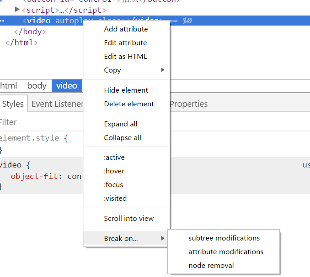Open the Break on... submenu

click(x=126, y=238)
